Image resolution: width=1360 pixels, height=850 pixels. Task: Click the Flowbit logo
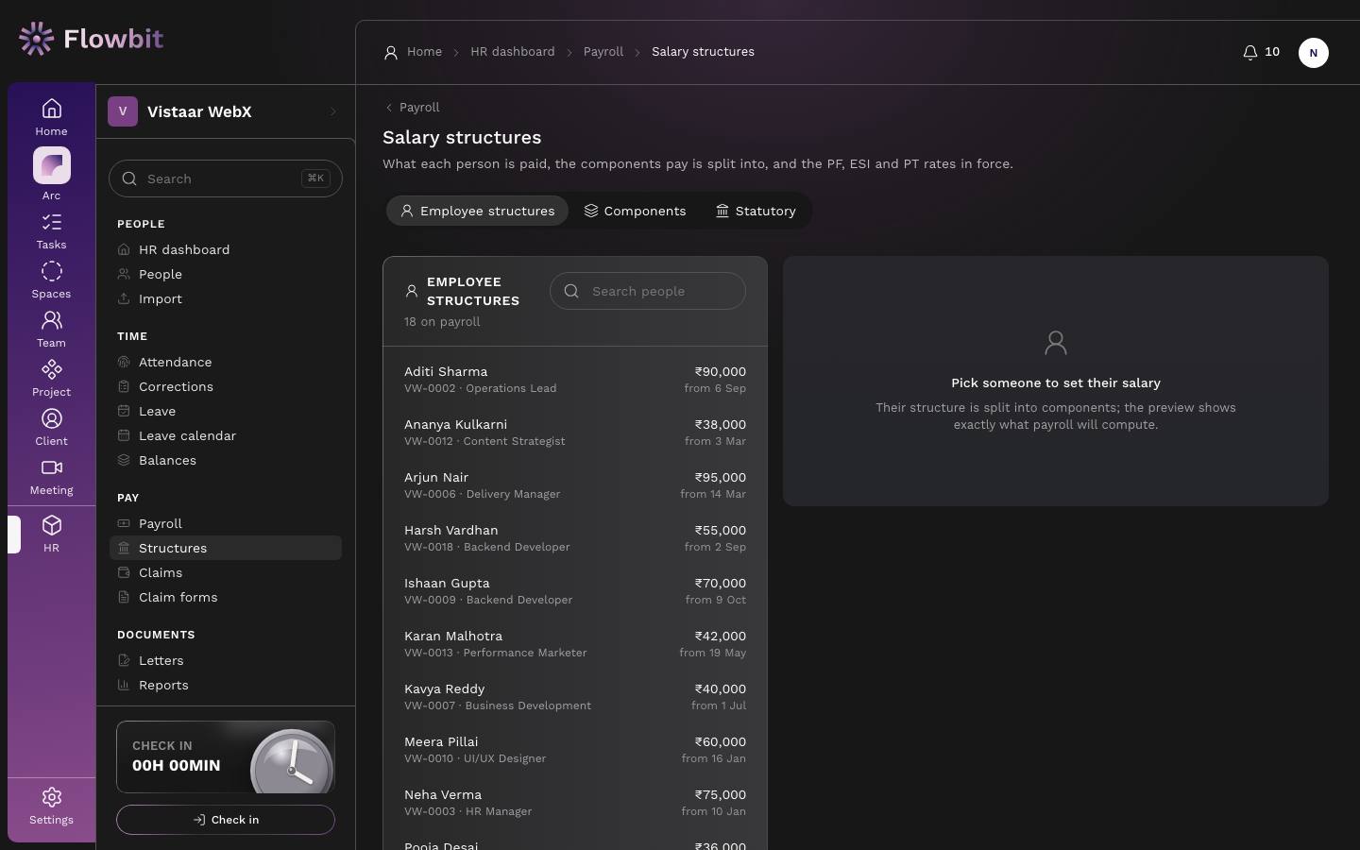tap(91, 39)
